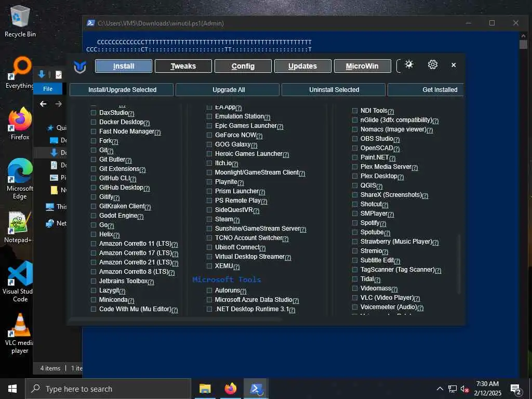Viewport: 532px width, 399px height.
Task: Tick the Miniconda checkbox
Action: point(94,300)
